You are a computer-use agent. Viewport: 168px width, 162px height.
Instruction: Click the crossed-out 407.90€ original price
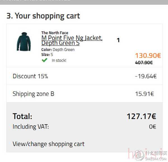(144, 62)
